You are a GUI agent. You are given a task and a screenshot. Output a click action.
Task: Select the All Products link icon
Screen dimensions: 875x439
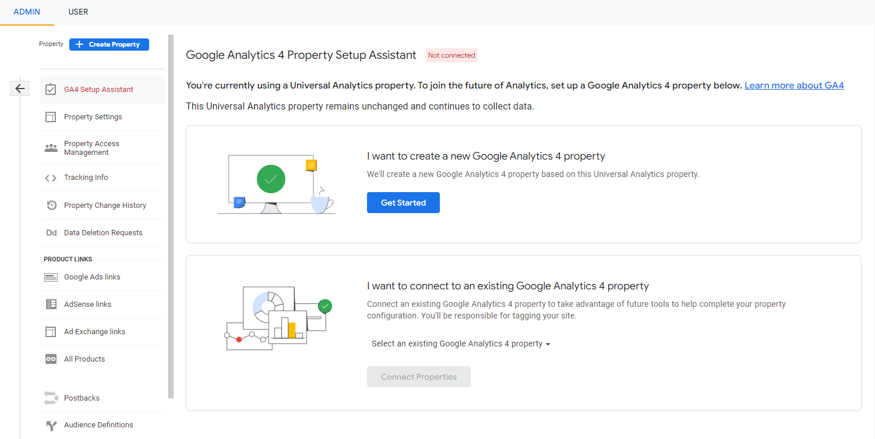click(51, 359)
